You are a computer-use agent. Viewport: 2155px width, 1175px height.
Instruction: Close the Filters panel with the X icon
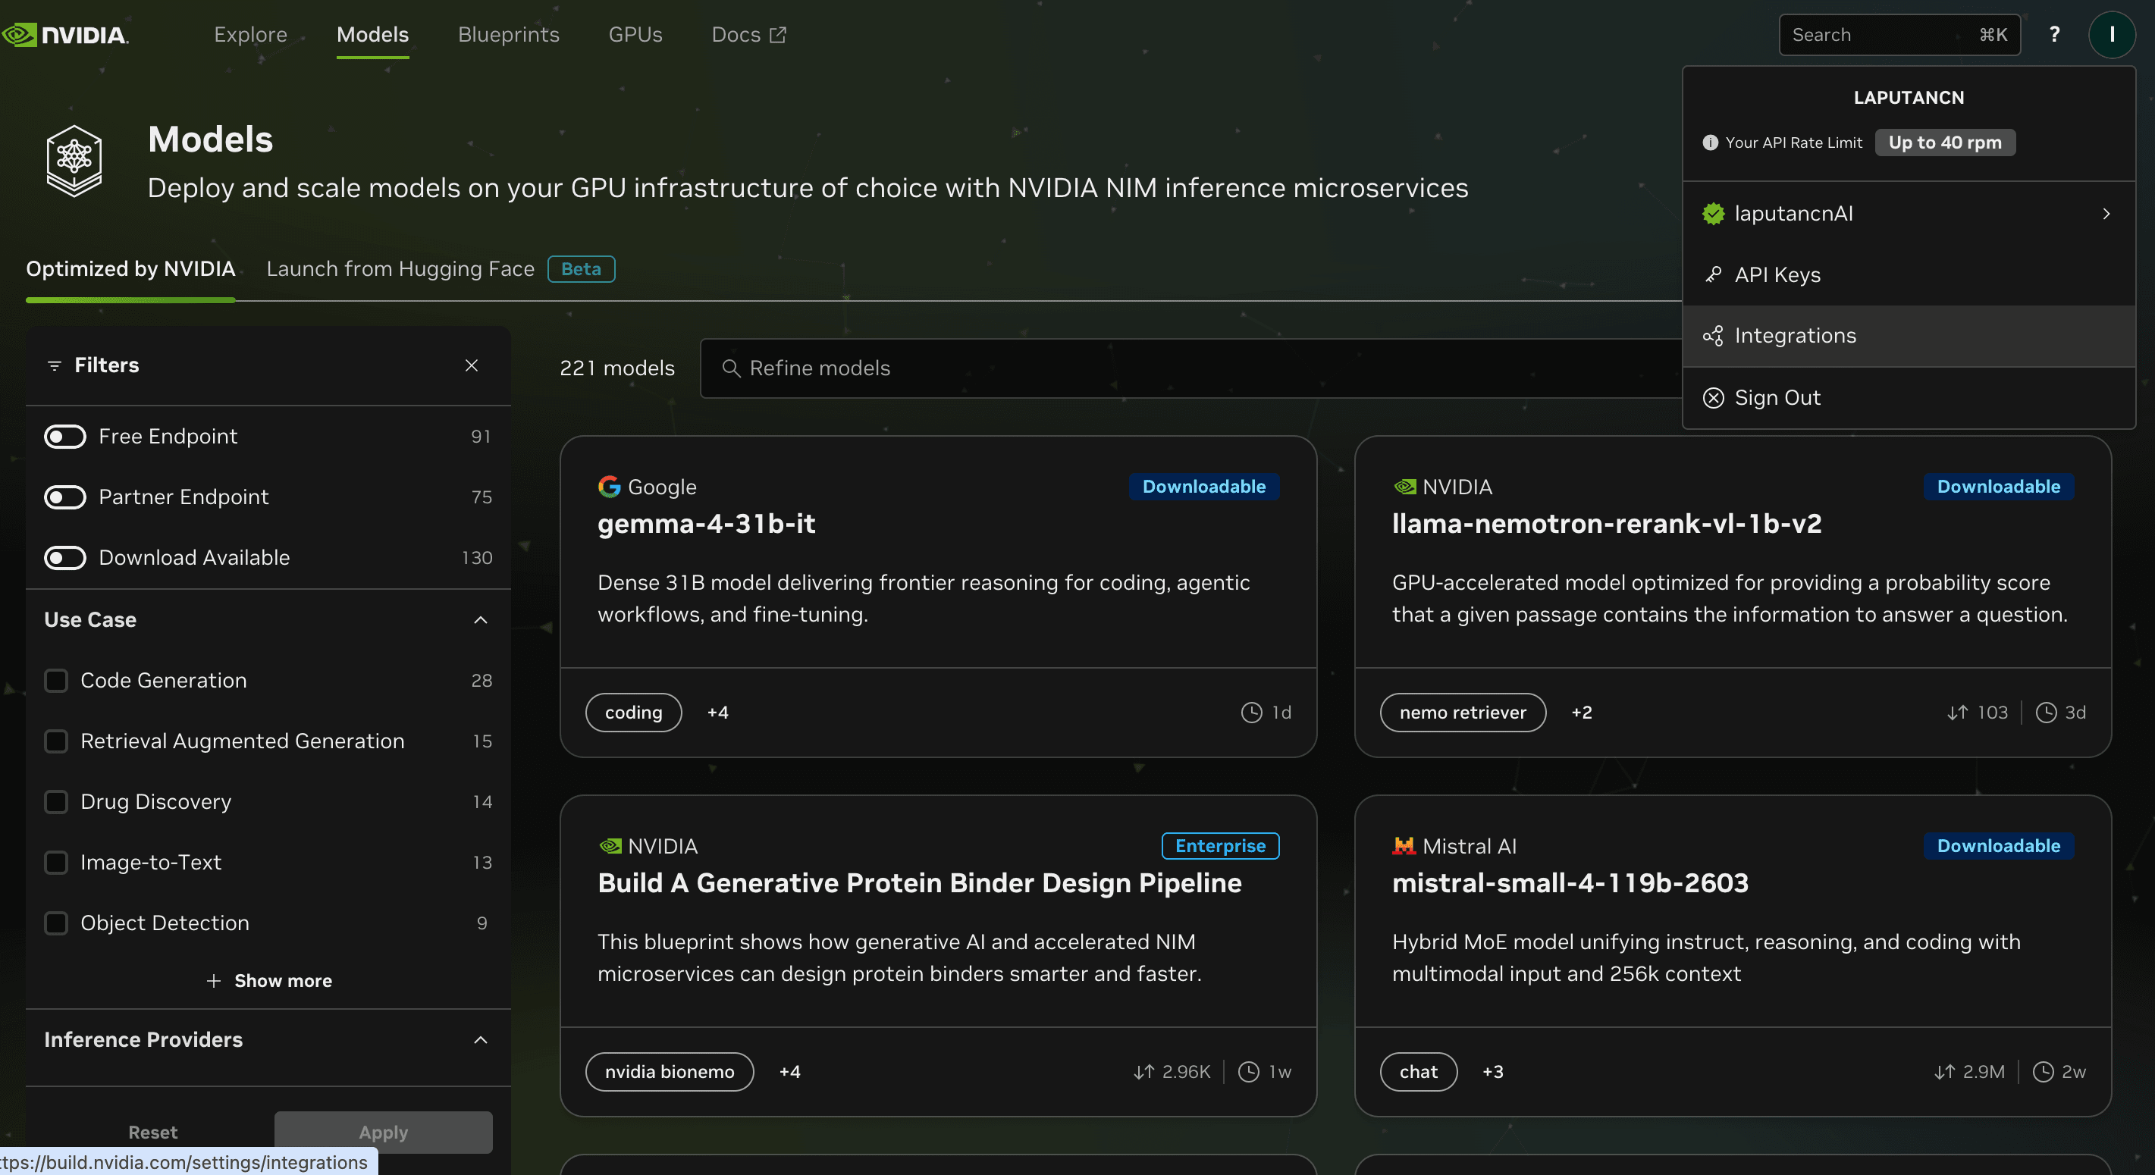(x=472, y=365)
